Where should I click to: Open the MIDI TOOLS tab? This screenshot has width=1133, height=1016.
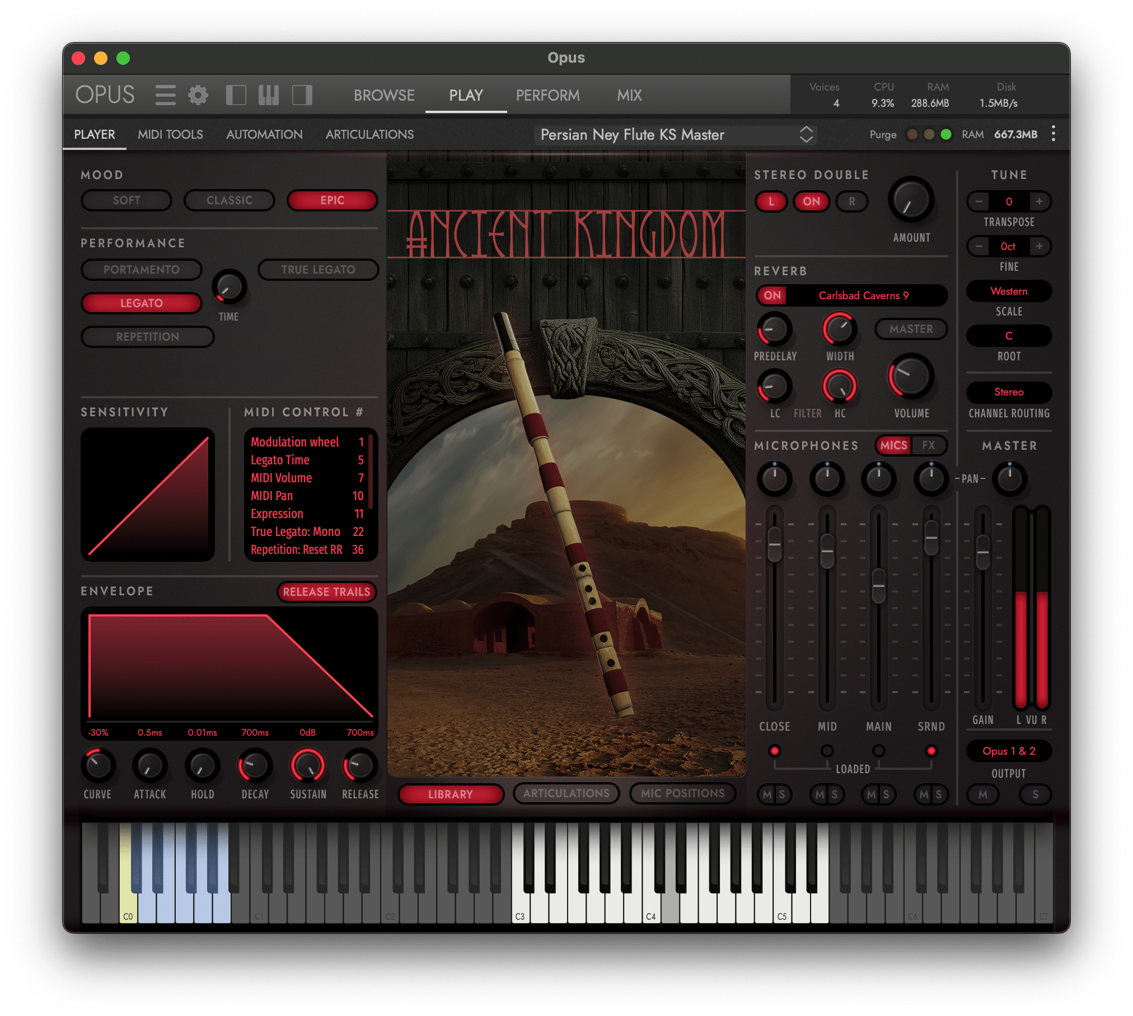(x=170, y=134)
